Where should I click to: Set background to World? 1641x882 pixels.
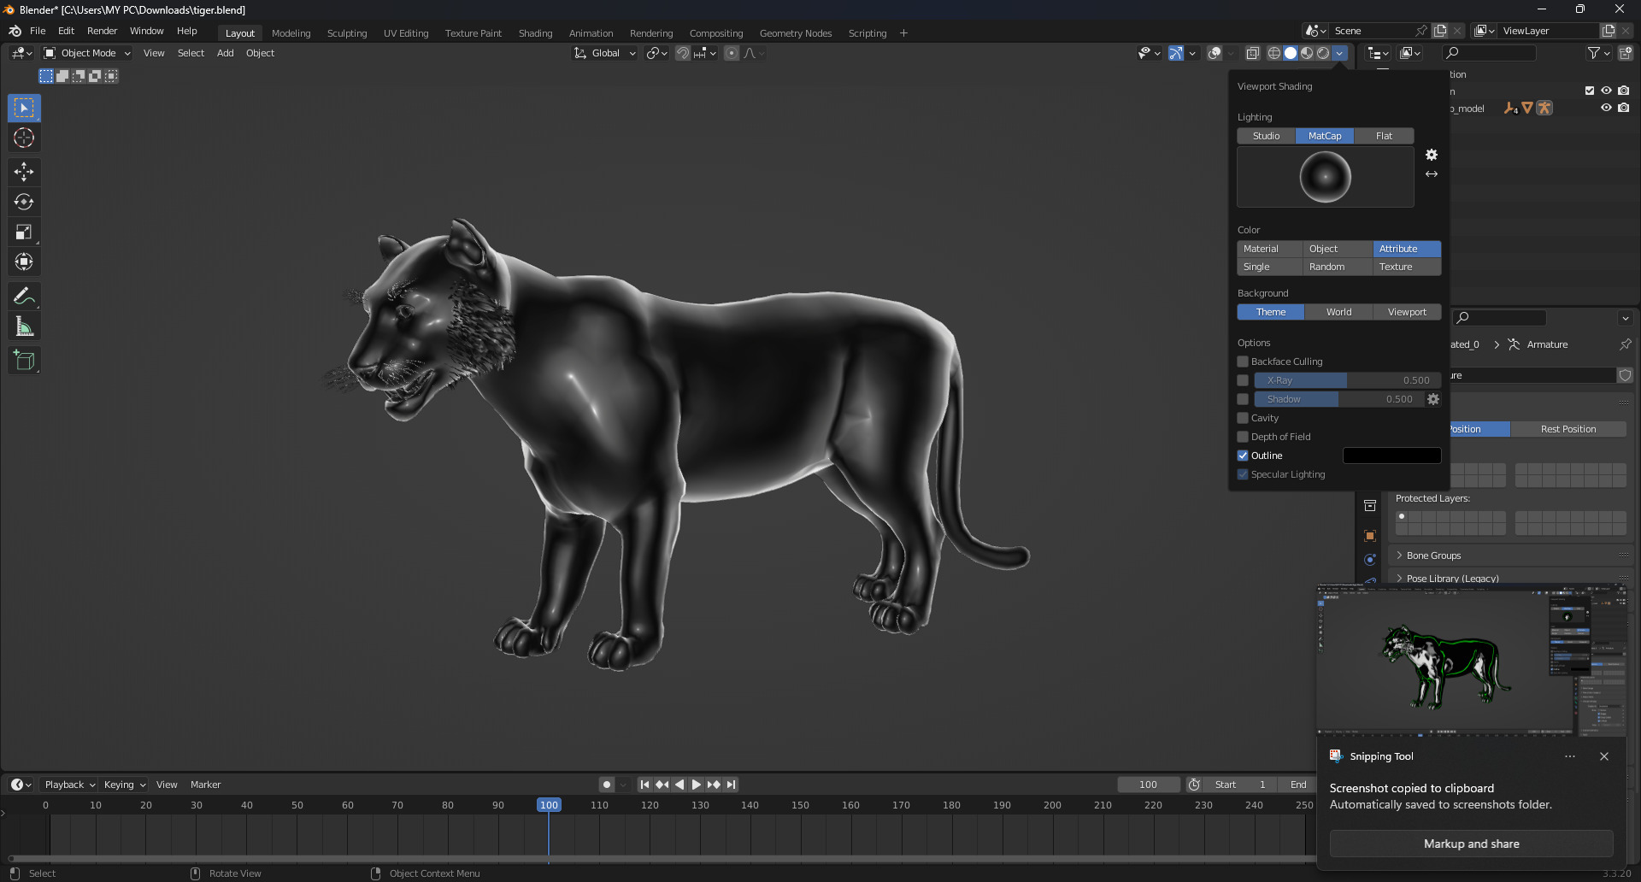(x=1339, y=312)
